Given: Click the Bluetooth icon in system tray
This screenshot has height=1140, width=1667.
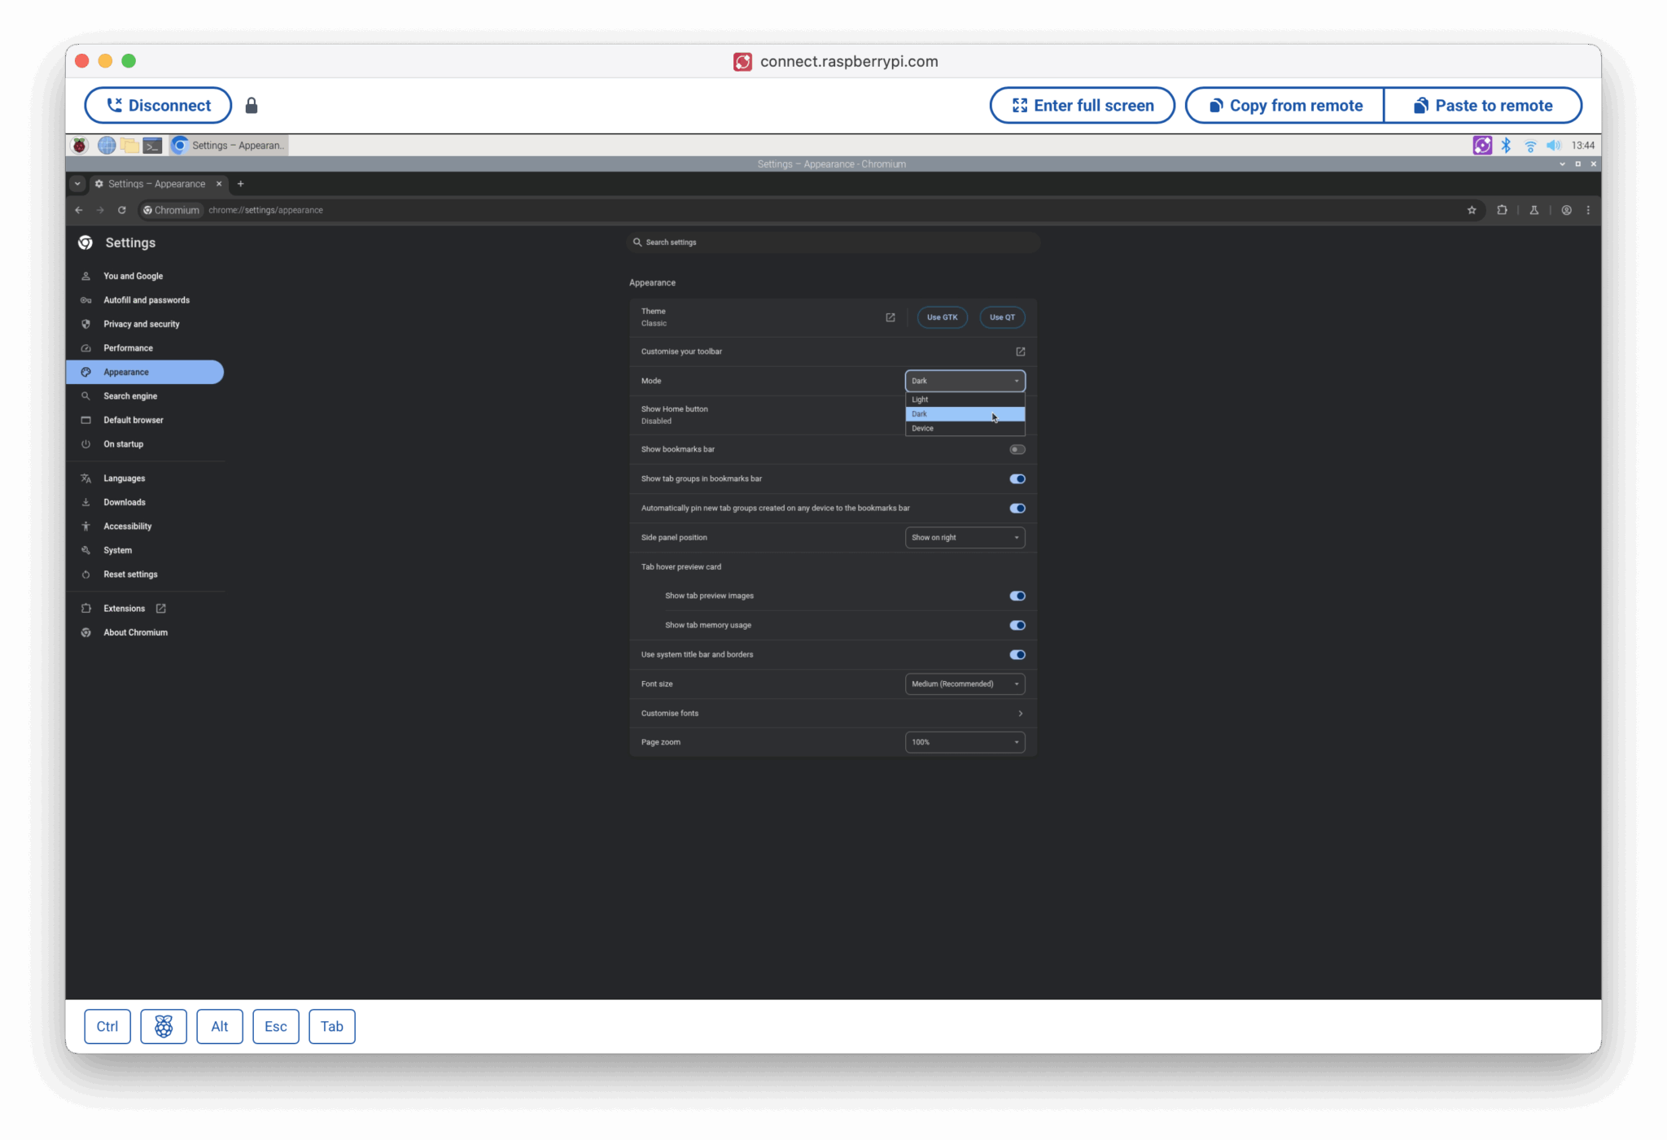Looking at the screenshot, I should pos(1506,146).
